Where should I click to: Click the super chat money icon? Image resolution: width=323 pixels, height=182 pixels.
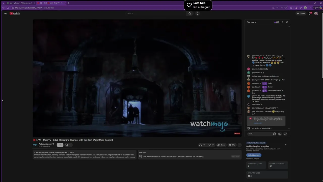(280, 134)
